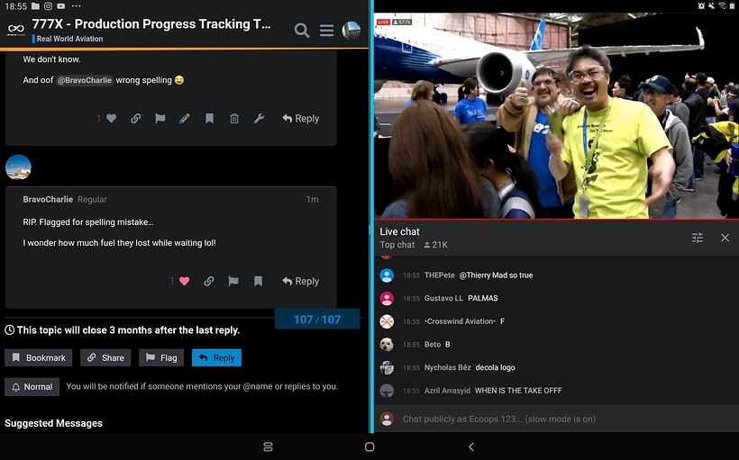Image resolution: width=739 pixels, height=460 pixels.
Task: Copy link of the 'wrong spelling' post
Action: (x=136, y=118)
